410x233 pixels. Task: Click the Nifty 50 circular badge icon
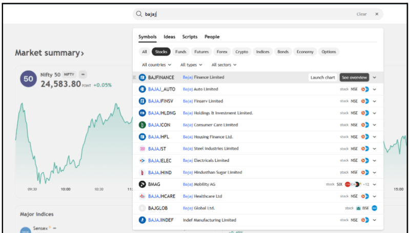click(x=29, y=79)
